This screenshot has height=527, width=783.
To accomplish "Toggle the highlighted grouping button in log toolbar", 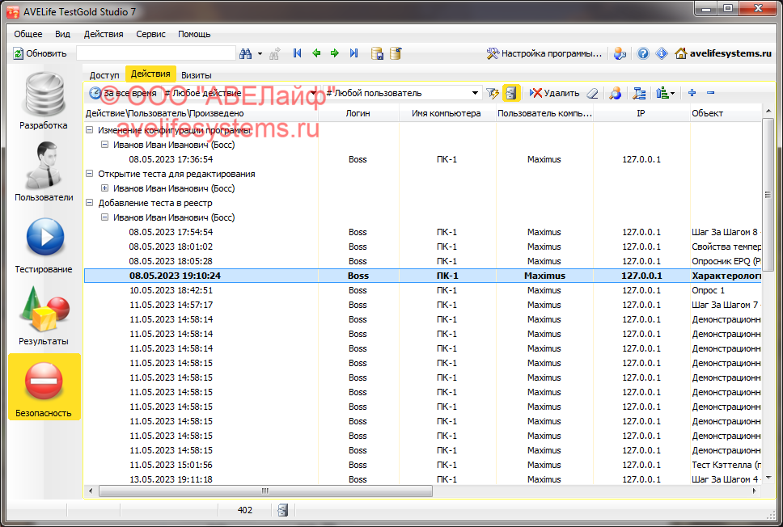I will [x=511, y=93].
